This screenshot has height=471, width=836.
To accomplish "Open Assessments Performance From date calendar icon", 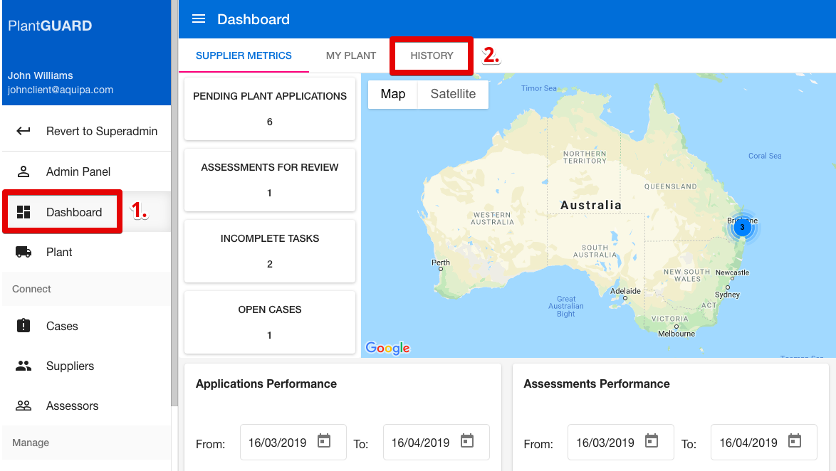I will tap(652, 441).
